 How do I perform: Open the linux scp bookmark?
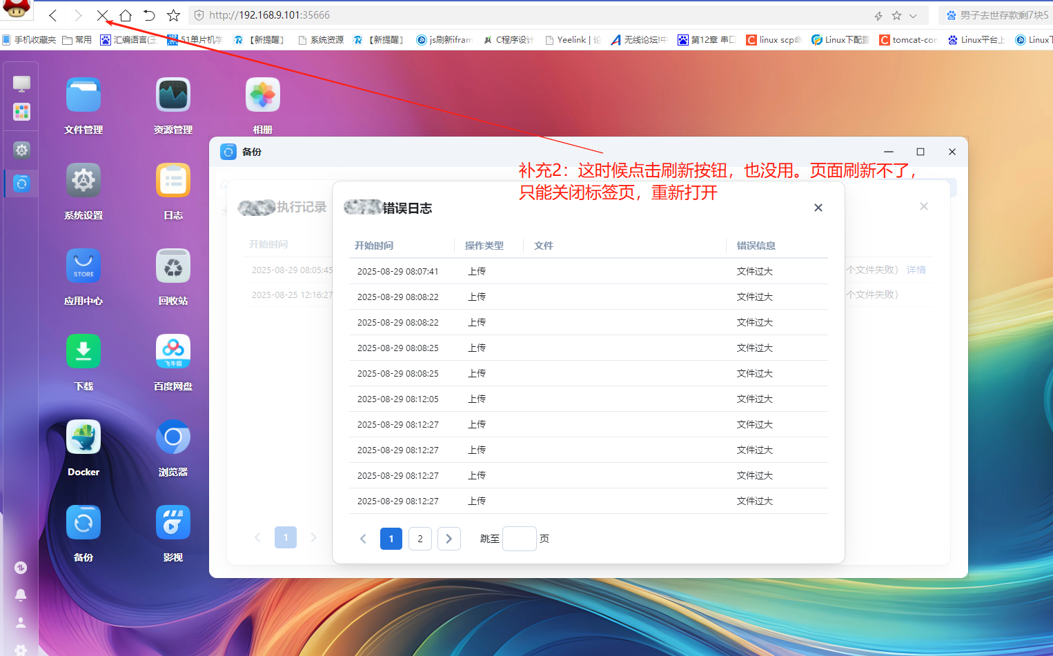click(x=774, y=40)
